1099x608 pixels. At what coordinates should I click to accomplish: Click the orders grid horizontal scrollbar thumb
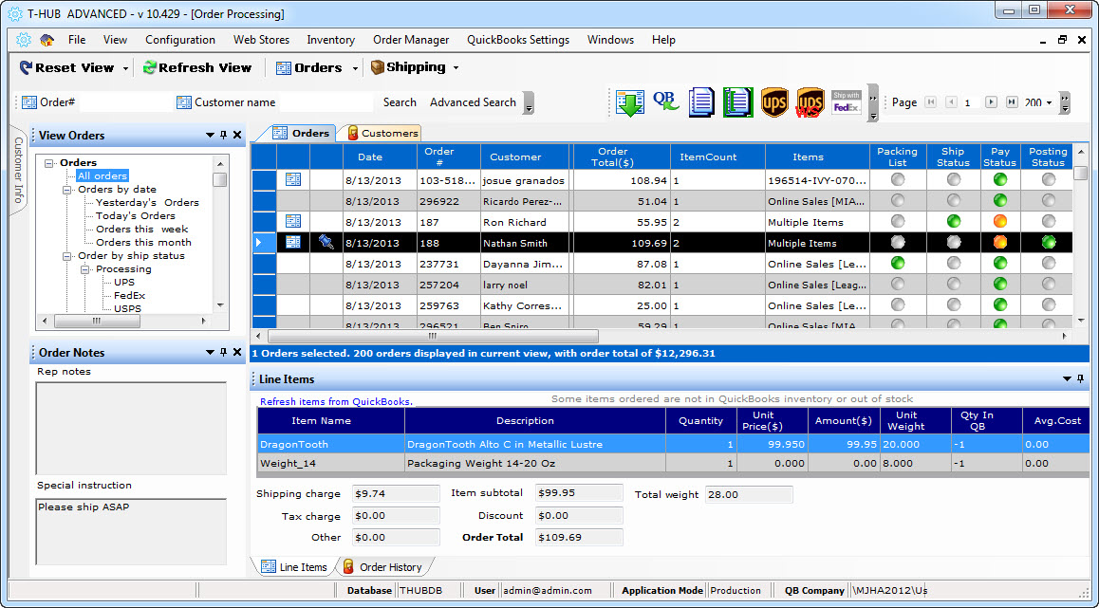click(433, 336)
